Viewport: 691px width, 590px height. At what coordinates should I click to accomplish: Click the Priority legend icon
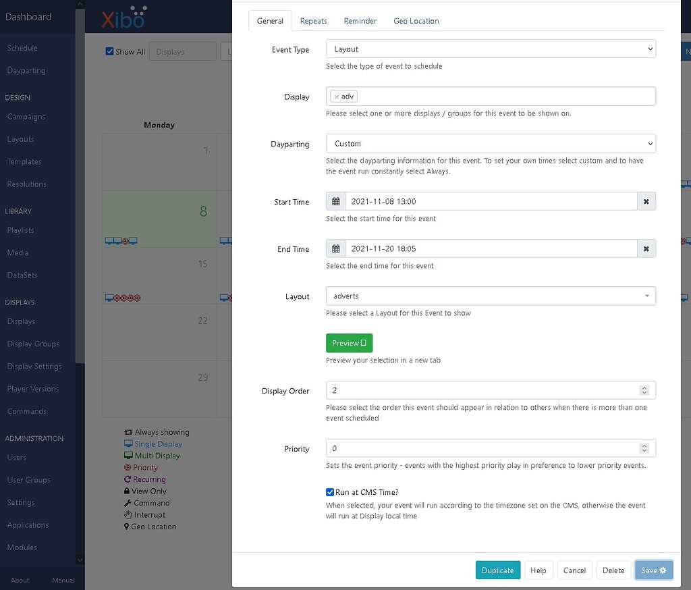click(x=128, y=467)
